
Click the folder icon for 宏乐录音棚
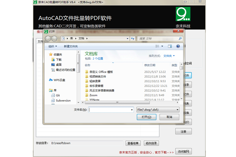(x=86, y=86)
